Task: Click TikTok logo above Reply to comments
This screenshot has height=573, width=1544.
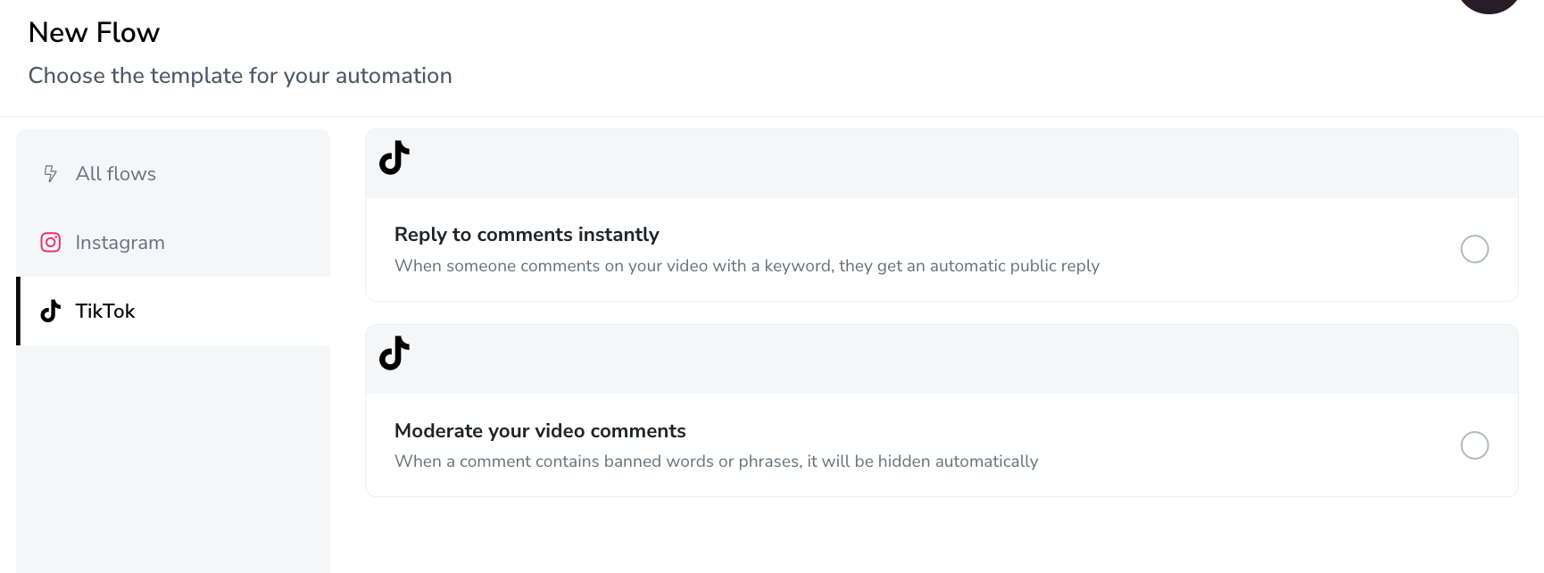Action: point(394,158)
